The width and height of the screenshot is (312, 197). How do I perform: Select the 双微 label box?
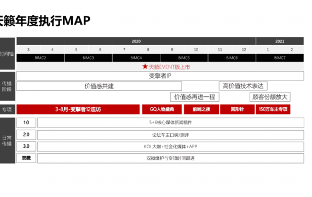pos(26,158)
